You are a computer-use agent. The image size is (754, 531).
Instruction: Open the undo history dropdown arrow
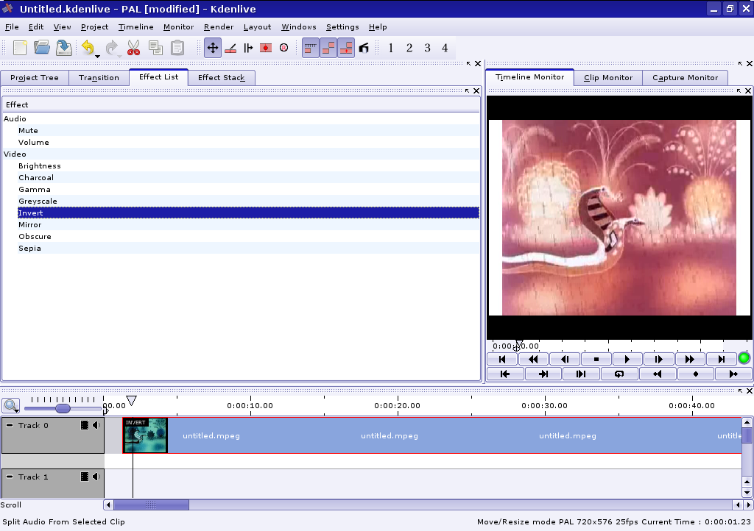pos(97,55)
